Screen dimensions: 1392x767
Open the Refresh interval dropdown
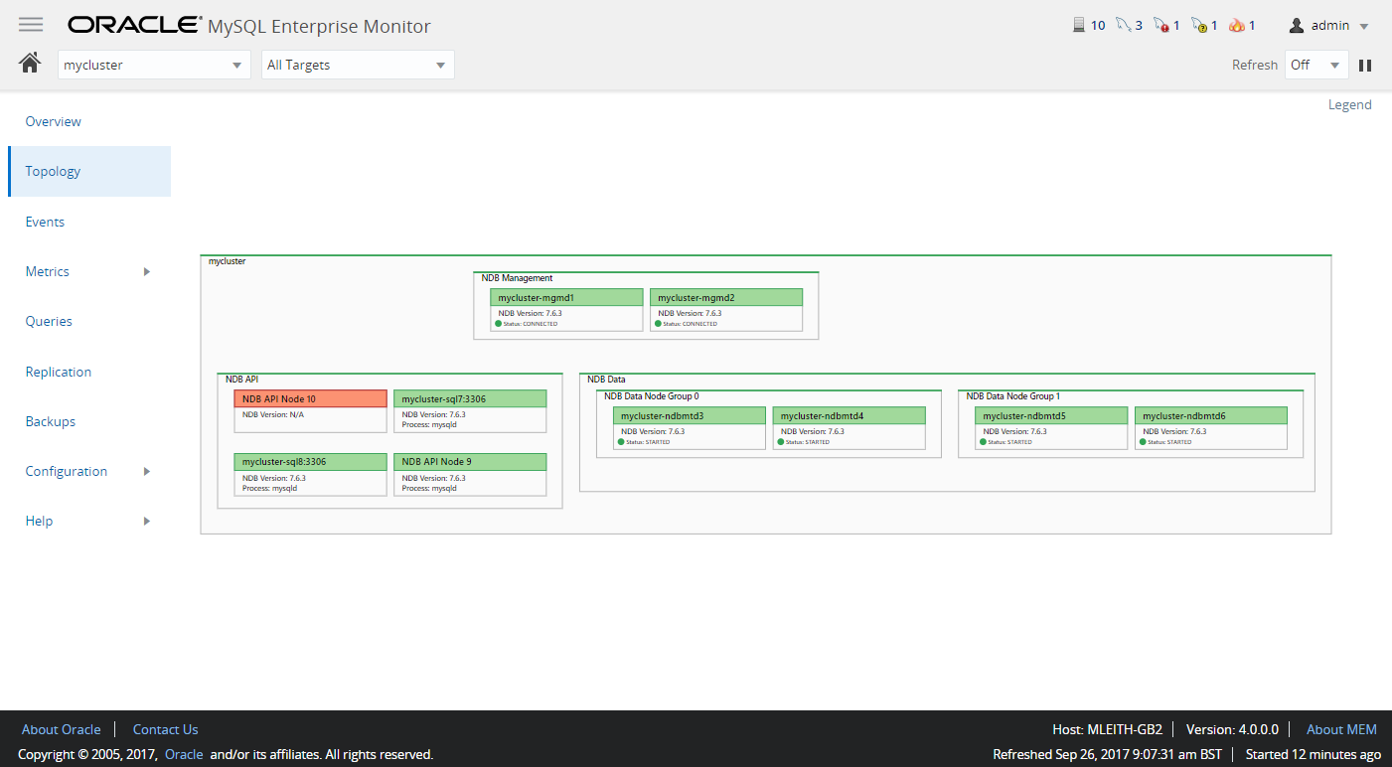point(1316,65)
